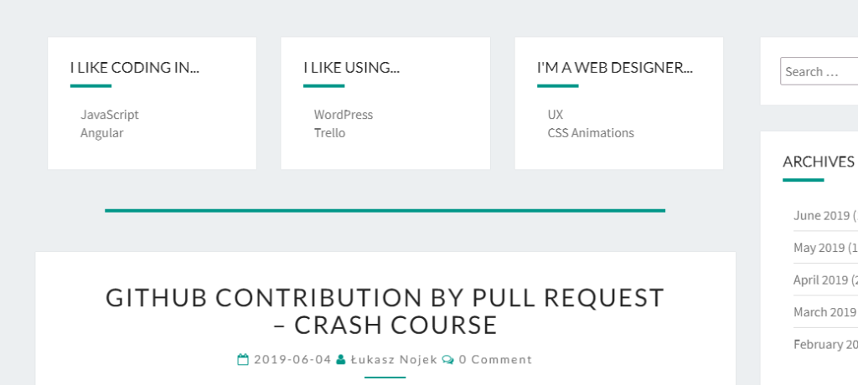Click the I LIKE USING... heading
The image size is (858, 385).
(x=351, y=68)
